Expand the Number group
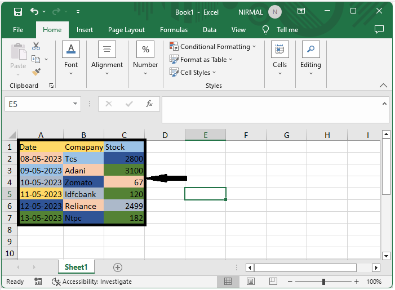 (145, 58)
